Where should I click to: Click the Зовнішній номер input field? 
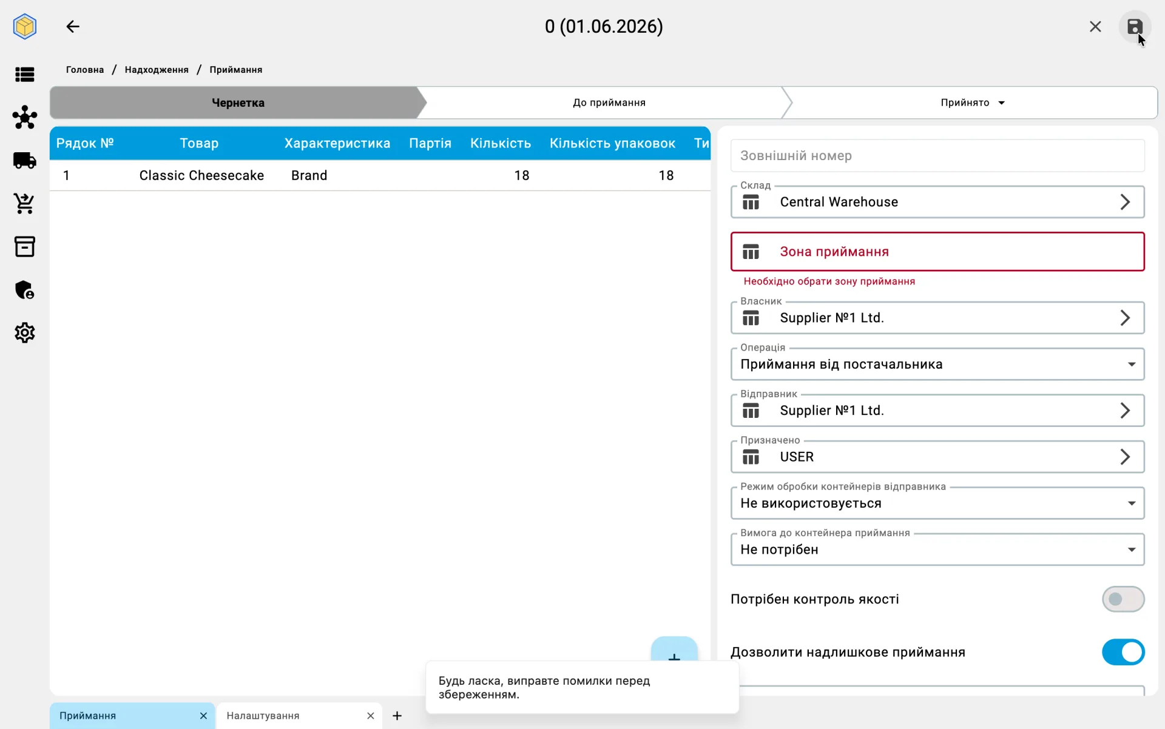937,156
